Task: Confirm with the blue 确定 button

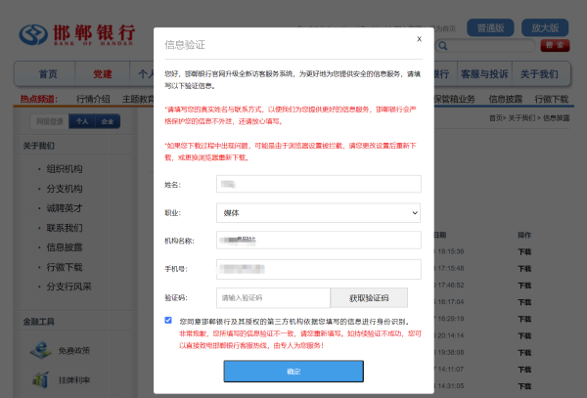Action: coord(293,371)
